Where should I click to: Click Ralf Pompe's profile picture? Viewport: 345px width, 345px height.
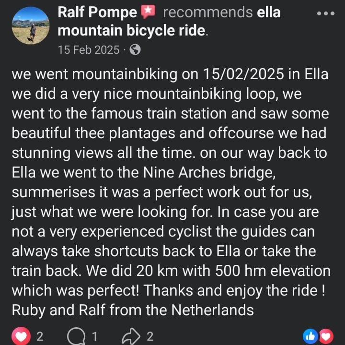pos(30,25)
